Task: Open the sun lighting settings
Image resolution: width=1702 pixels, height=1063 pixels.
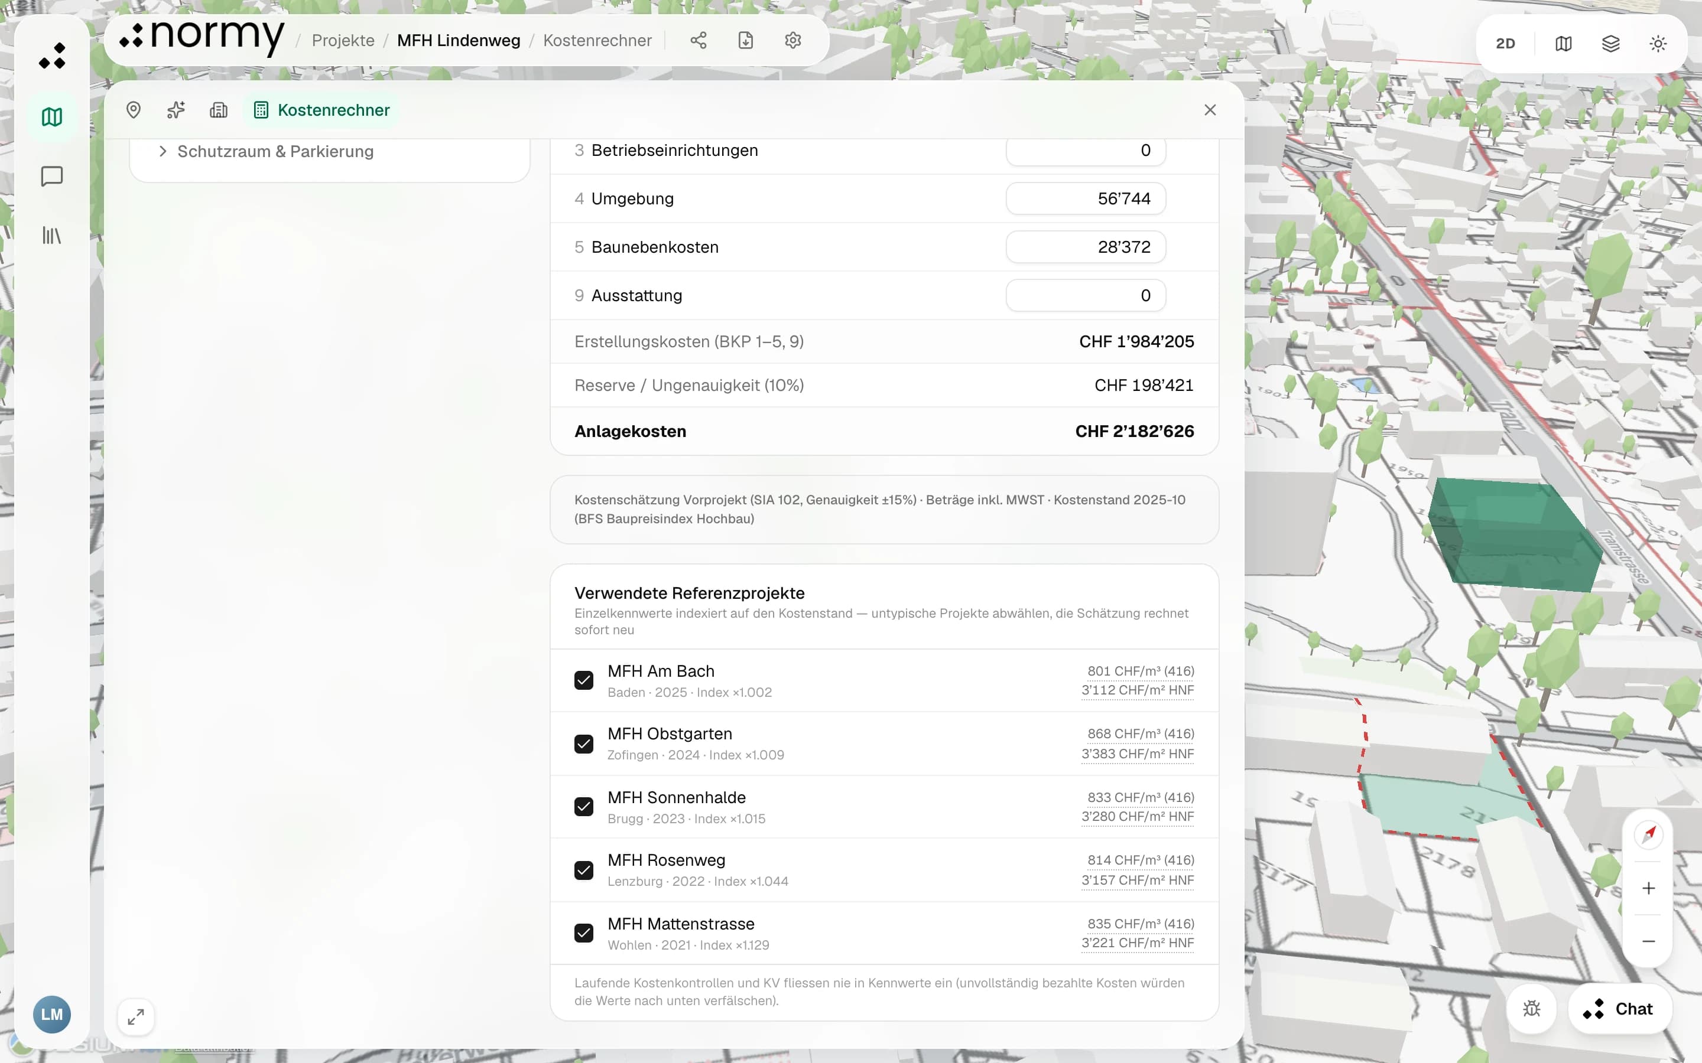Action: coord(1658,44)
